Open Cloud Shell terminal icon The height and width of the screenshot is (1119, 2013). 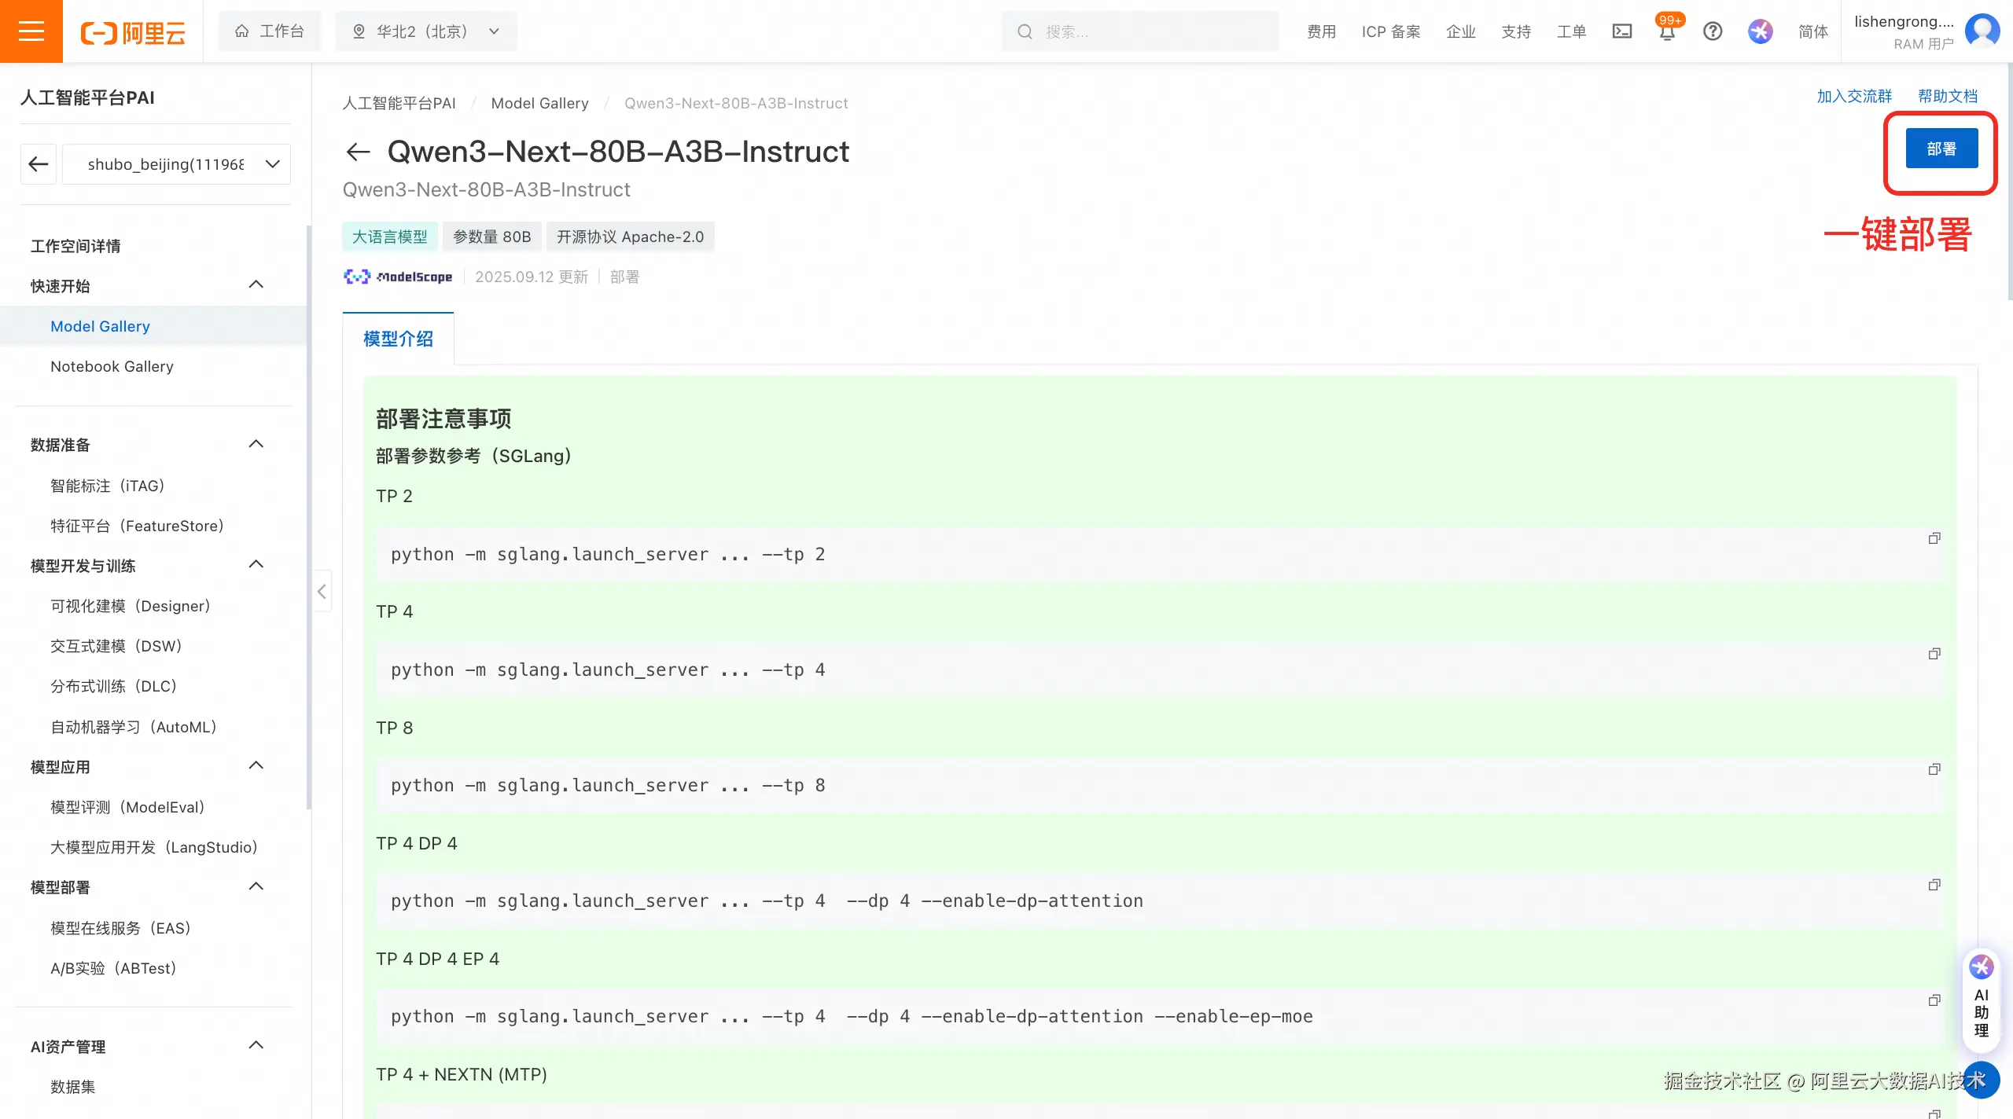click(1622, 31)
